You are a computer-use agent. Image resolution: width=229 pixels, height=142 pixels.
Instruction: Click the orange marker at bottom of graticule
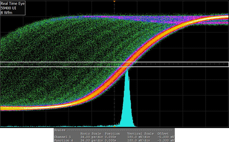pyautogui.click(x=114, y=126)
